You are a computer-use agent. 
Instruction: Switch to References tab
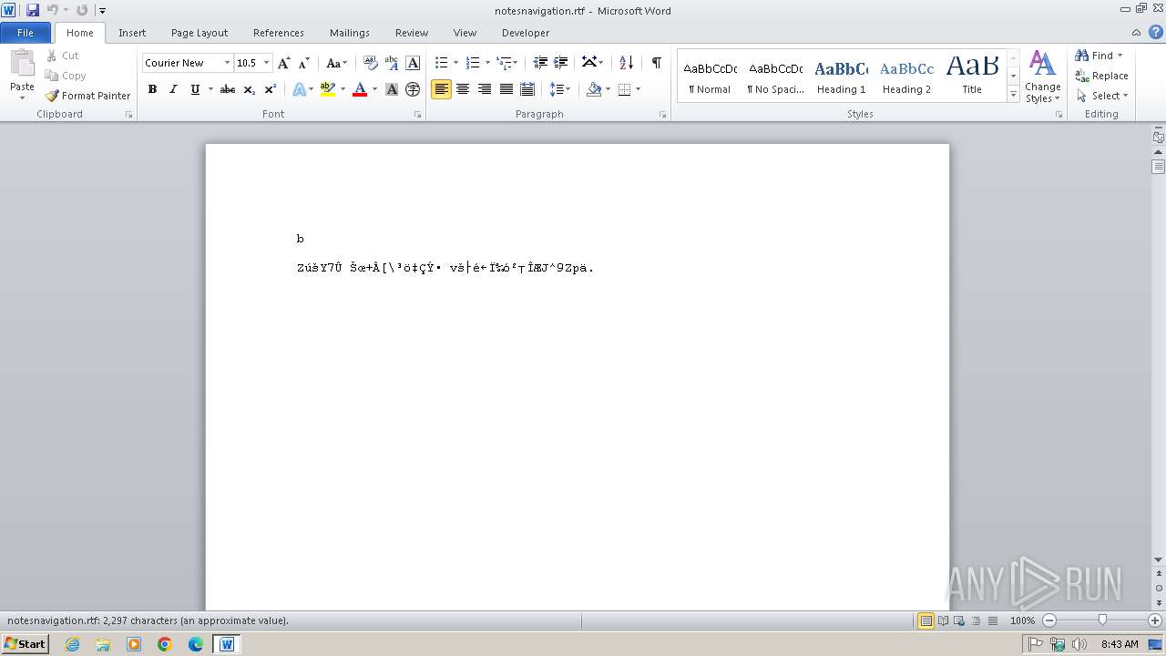[x=279, y=33]
